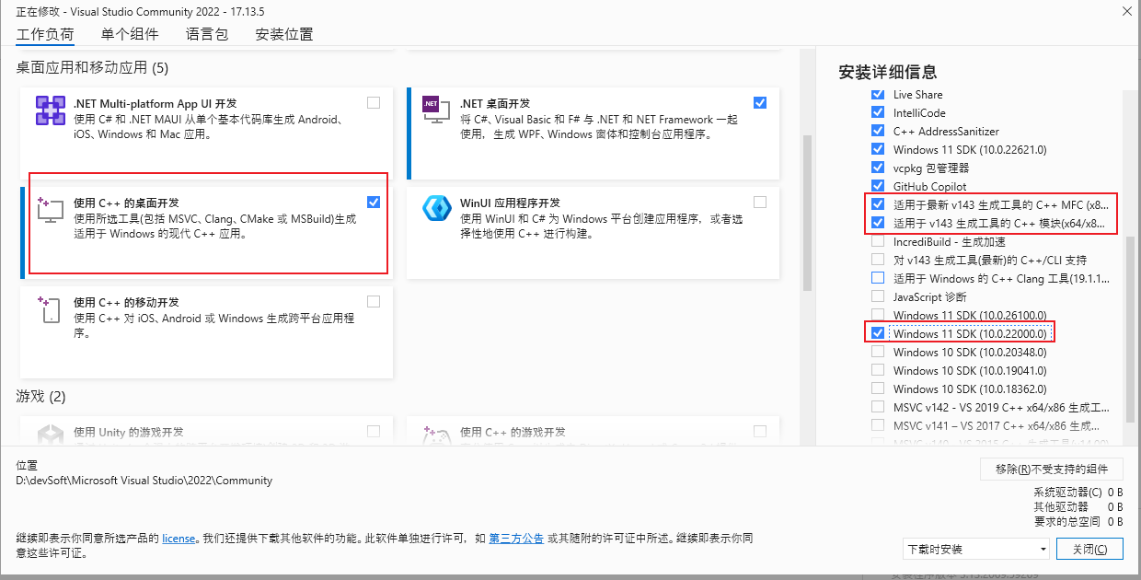
Task: Click the 关闭(C) button
Action: point(1089,549)
